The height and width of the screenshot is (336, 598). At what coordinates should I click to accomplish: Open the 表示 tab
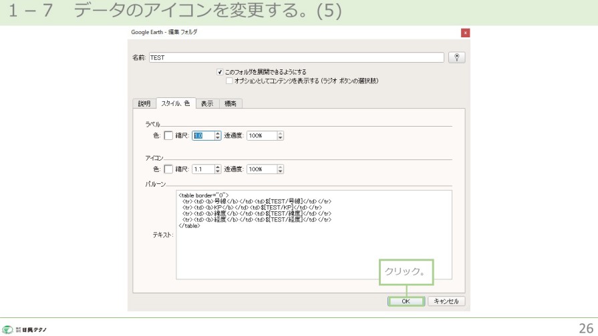pos(206,103)
